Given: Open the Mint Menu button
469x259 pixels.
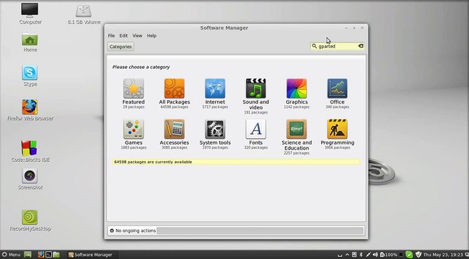Looking at the screenshot, I should pos(11,255).
